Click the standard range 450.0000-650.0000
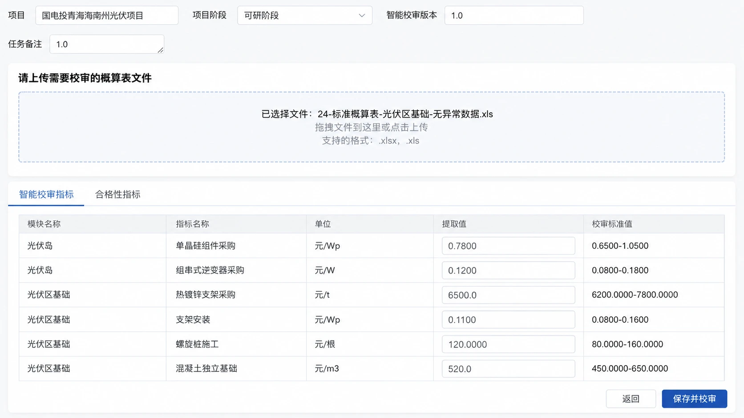Viewport: 744px width, 418px height. coord(630,368)
